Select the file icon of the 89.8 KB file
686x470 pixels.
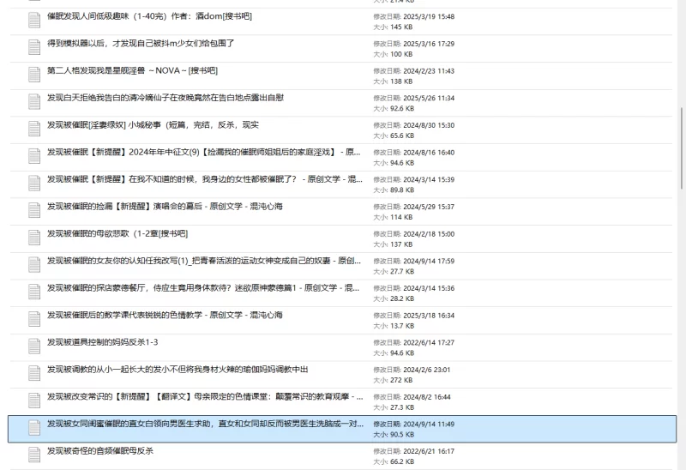(34, 184)
